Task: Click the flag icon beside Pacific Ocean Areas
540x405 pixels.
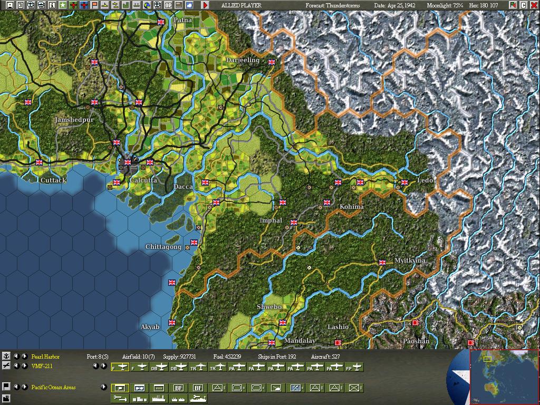Action: click(6, 387)
